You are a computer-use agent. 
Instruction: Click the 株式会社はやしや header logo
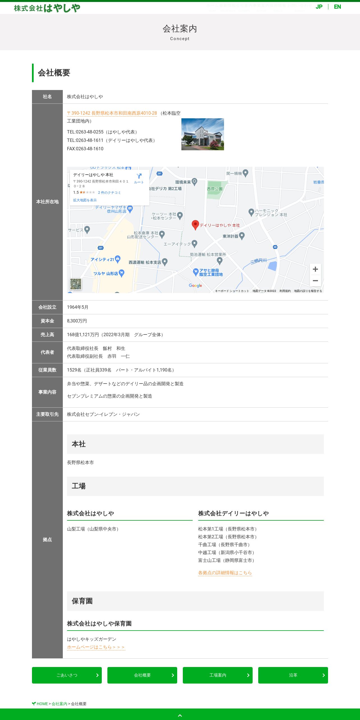point(47,8)
